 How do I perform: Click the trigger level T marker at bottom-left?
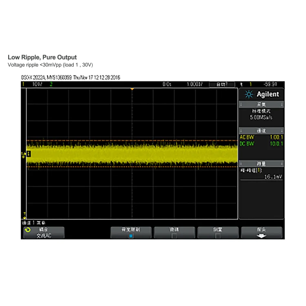click(x=24, y=215)
